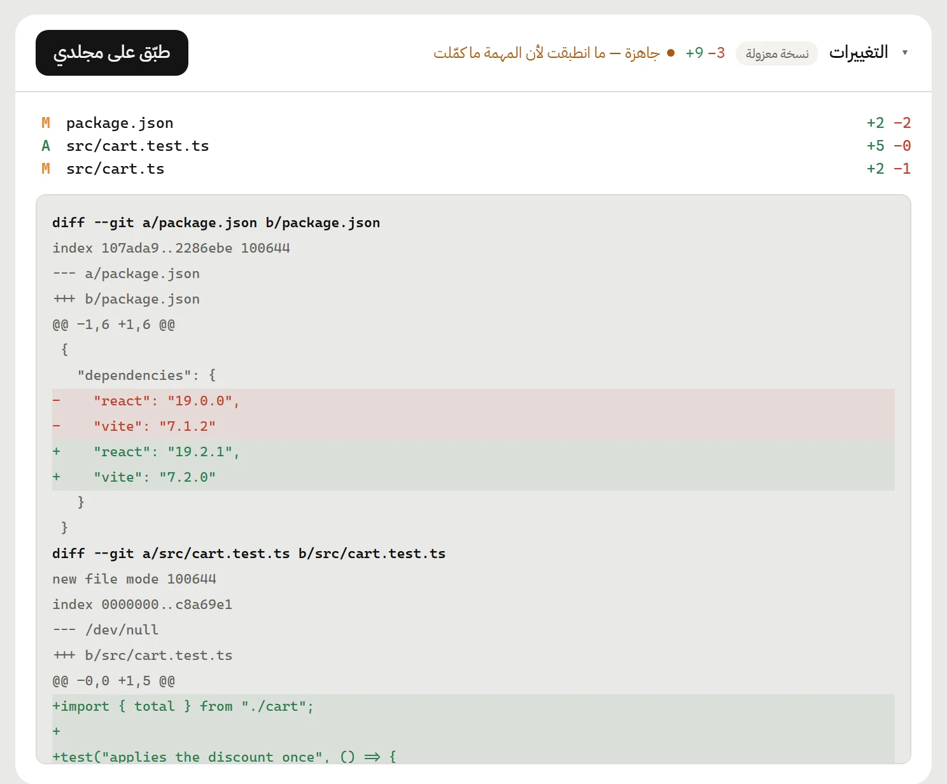Click the orange status dot
947x784 pixels.
click(671, 53)
